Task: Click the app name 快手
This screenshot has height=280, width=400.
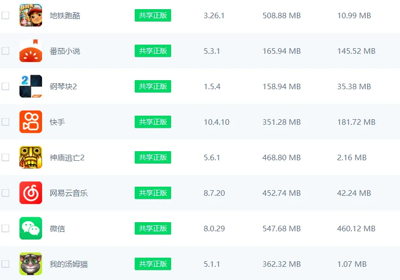Action: [x=57, y=122]
